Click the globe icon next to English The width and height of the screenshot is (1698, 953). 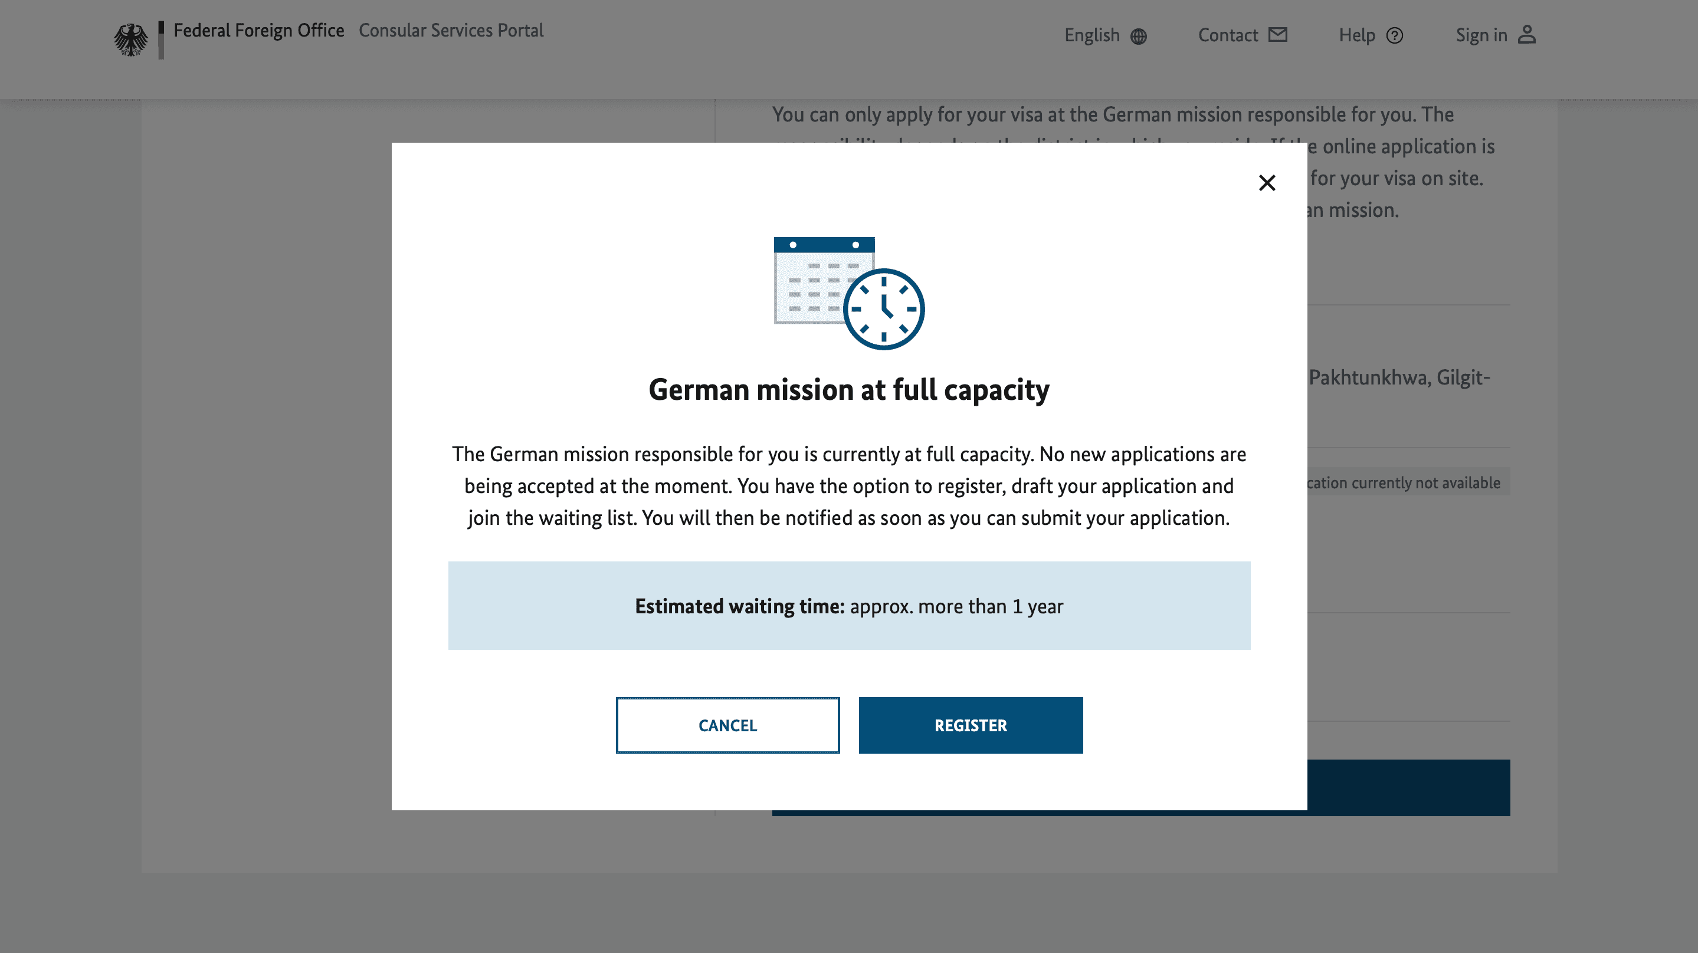click(1138, 35)
